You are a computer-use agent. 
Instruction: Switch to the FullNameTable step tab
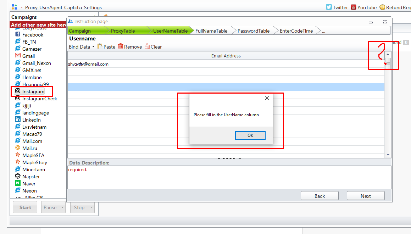coord(211,31)
